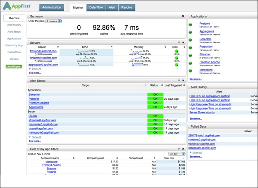258x188 pixels.
Task: Open the frontend0.appfirst.com server link
Action: pos(43,51)
